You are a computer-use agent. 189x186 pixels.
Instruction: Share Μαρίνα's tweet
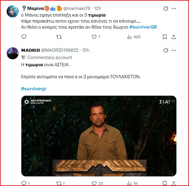pos(174,37)
